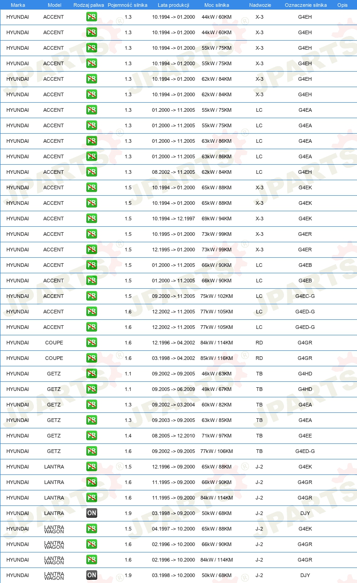Click petrol icon for Accent 08.2002 62kW row
The width and height of the screenshot is (357, 583).
(92, 172)
